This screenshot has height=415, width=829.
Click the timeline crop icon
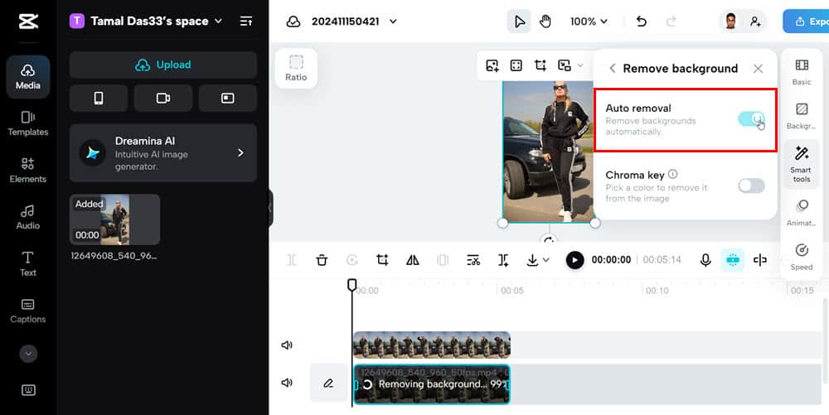click(x=382, y=260)
